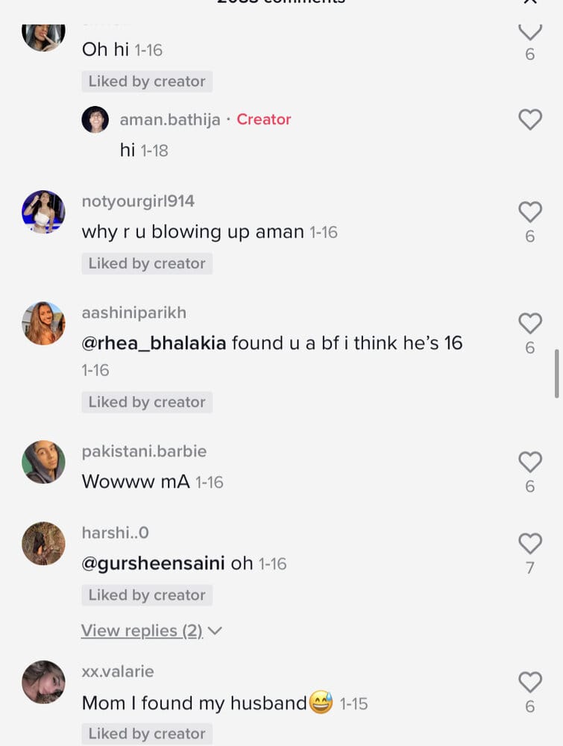
Task: Open aman.bathija creator profile name
Action: click(x=170, y=119)
